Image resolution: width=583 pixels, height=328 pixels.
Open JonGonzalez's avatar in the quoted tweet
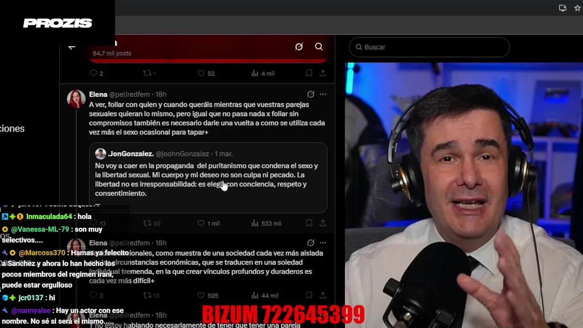[x=100, y=154]
